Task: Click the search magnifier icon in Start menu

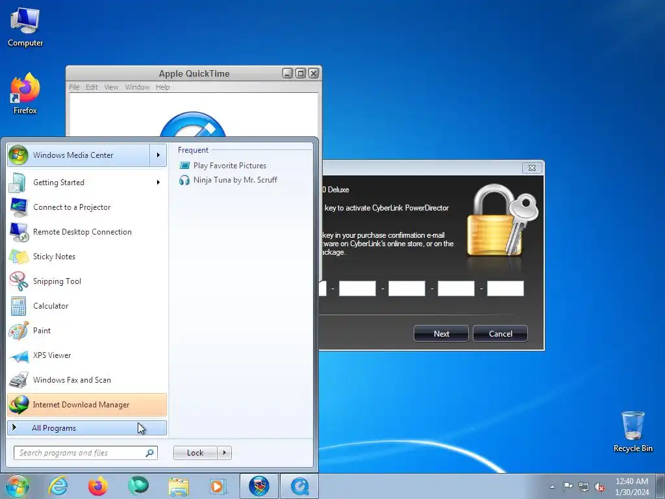Action: pos(149,453)
